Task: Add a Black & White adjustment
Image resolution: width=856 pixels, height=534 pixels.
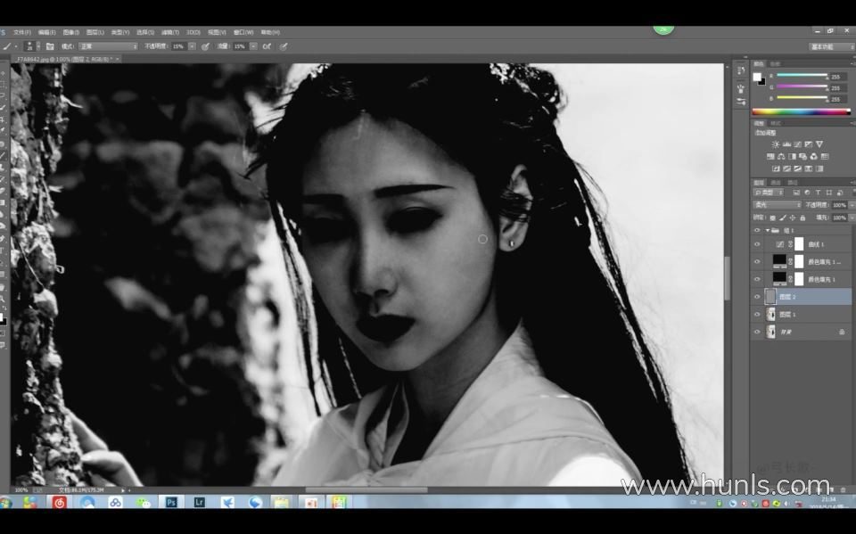Action: point(792,156)
